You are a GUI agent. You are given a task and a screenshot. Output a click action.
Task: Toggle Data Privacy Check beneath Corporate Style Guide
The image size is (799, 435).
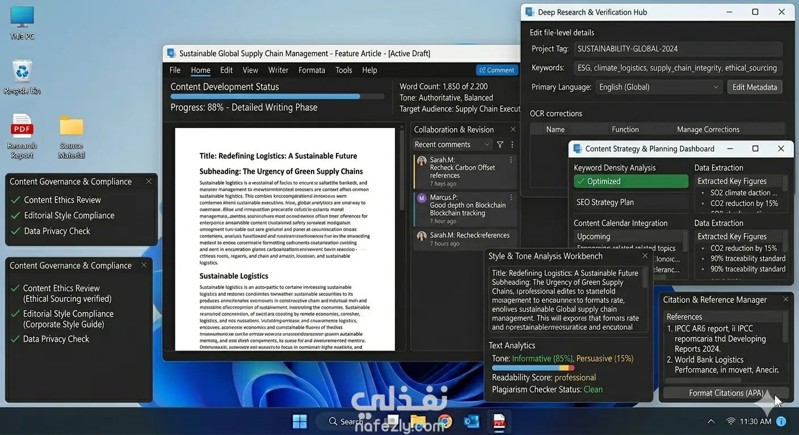pyautogui.click(x=15, y=339)
